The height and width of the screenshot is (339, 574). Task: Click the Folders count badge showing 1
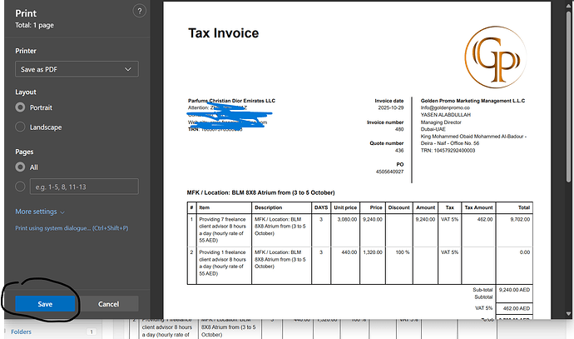[x=92, y=332]
